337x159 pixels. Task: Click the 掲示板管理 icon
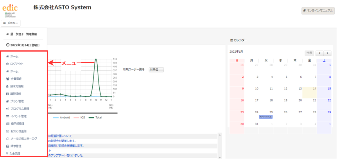coord(8,124)
